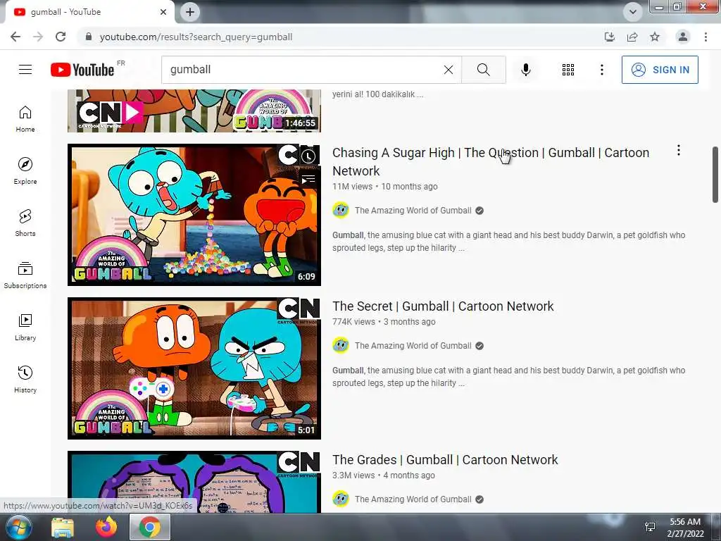Open Chrome three-dot menu
721x541 pixels.
click(706, 37)
